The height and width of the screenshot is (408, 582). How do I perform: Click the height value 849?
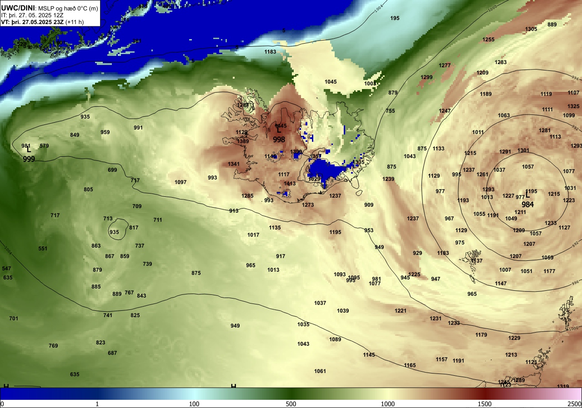(x=75, y=135)
